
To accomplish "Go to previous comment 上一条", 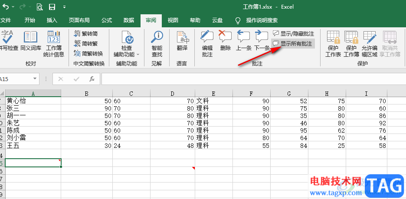I will click(x=243, y=40).
